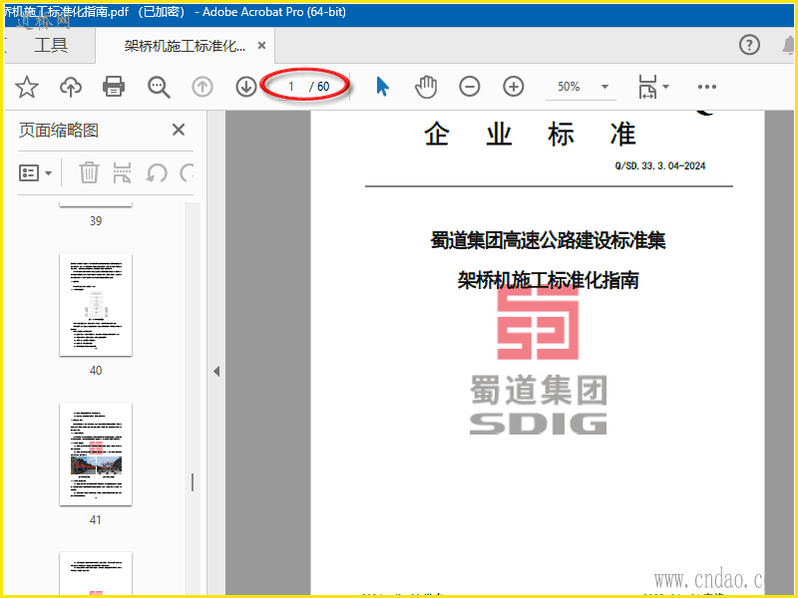Open fit page options dropdown arrow
798x598 pixels.
click(665, 87)
